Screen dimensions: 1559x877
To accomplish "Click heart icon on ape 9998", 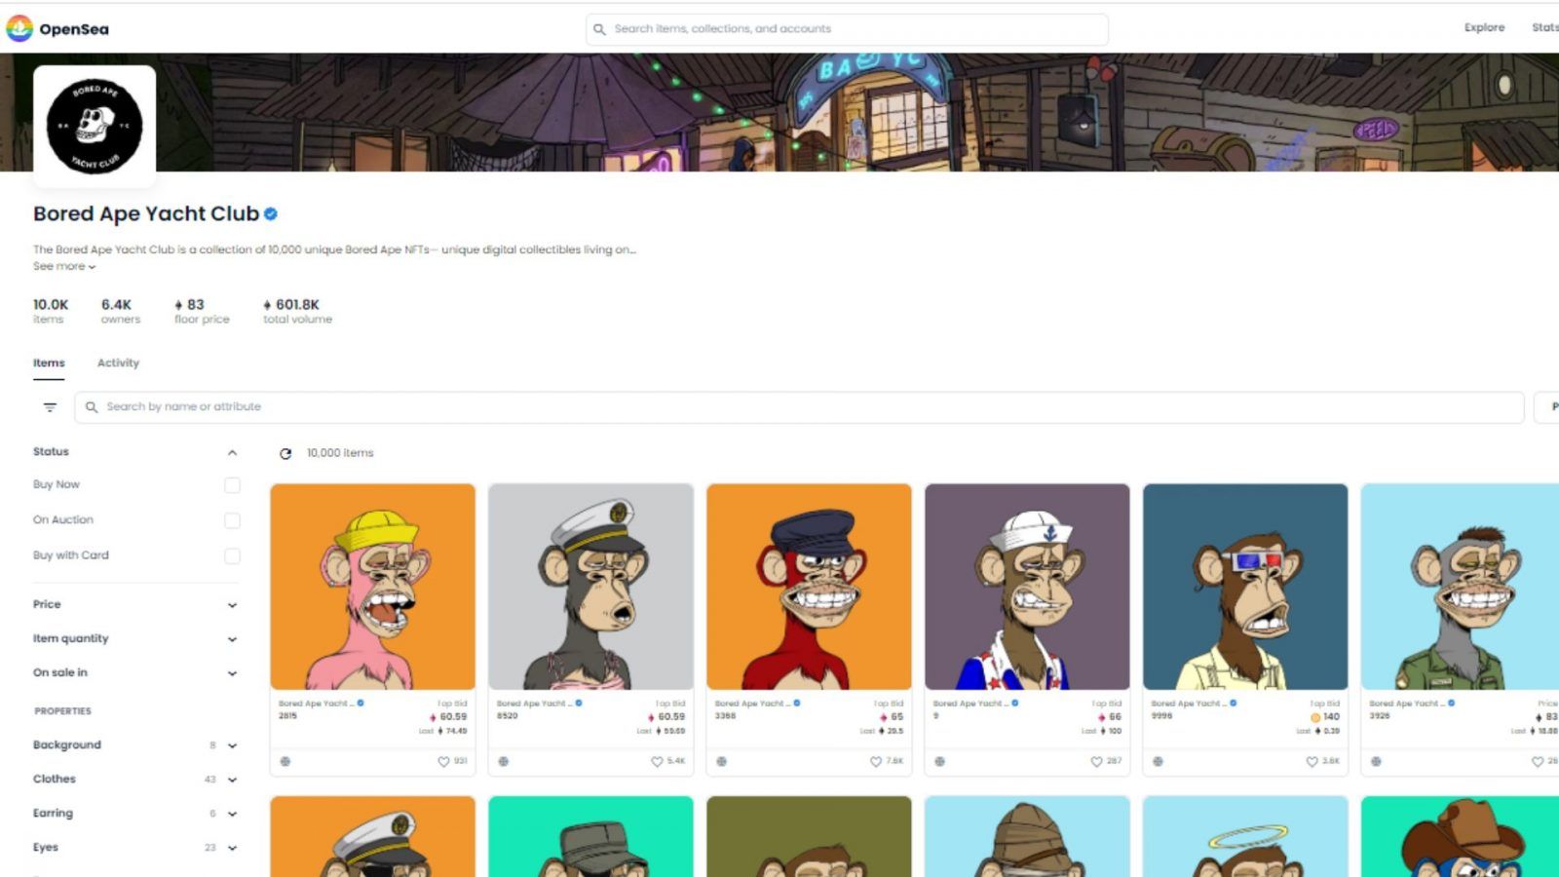I will pyautogui.click(x=1312, y=762).
